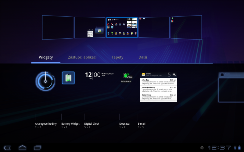Image resolution: width=244 pixels, height=152 pixels.
Task: Add the E-mail inbox widget
Action: pos(158,87)
